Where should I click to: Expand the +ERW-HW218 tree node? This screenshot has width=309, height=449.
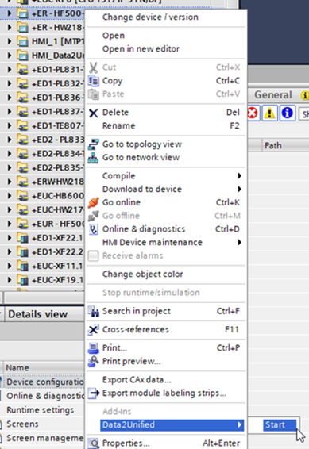[x=10, y=182]
